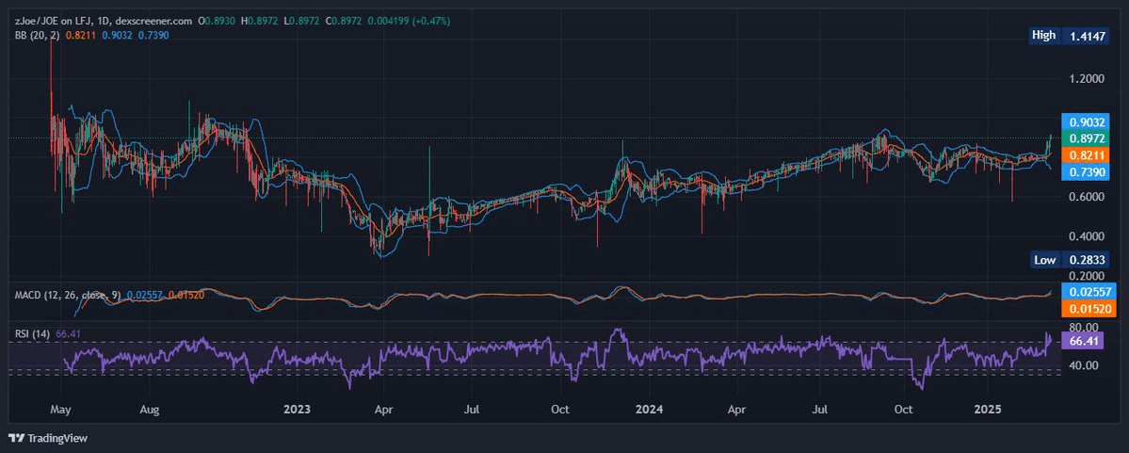1129x453 pixels.
Task: Select the RSI (14) indicator legend
Action: 33,333
